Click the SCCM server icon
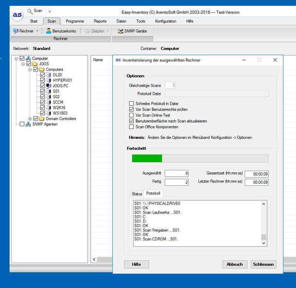296x288 pixels. pyautogui.click(x=49, y=102)
